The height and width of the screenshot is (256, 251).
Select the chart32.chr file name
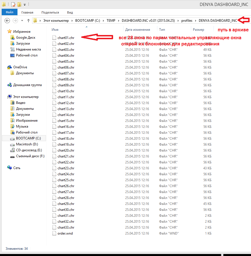click(x=66, y=221)
